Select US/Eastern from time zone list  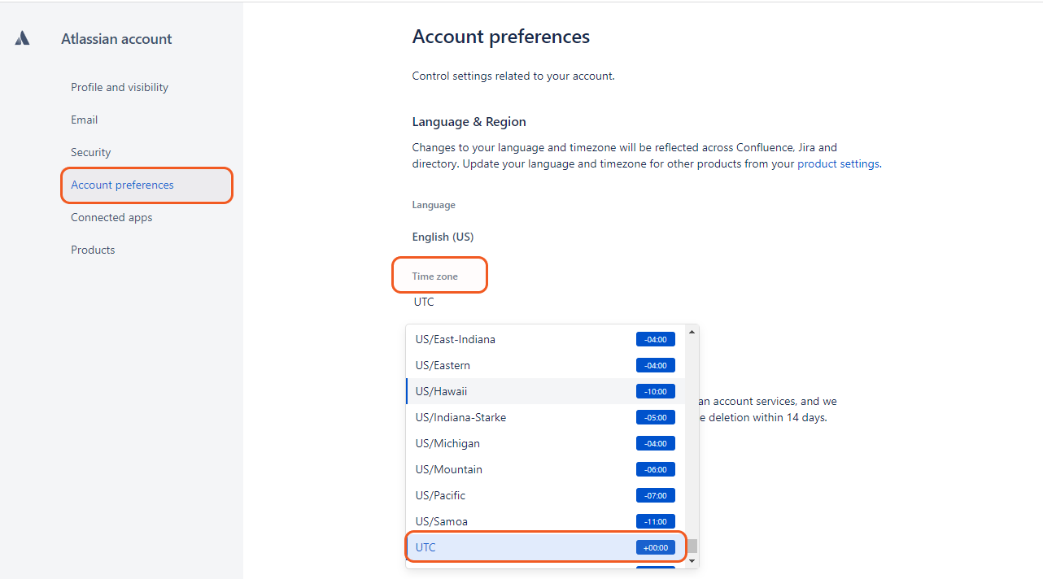443,365
